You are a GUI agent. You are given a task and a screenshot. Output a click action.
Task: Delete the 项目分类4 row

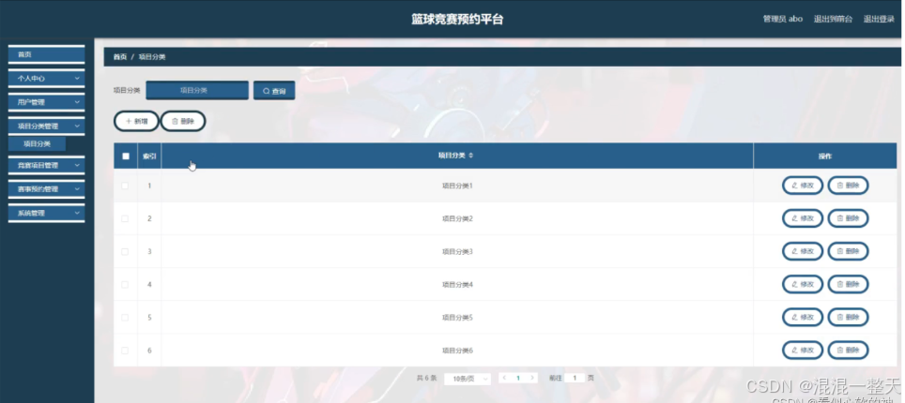[x=848, y=284]
